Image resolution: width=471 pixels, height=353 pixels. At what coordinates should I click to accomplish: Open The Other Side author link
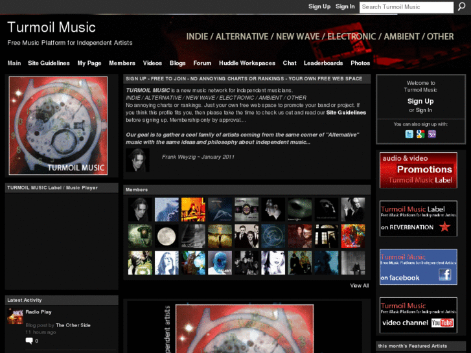pyautogui.click(x=73, y=325)
